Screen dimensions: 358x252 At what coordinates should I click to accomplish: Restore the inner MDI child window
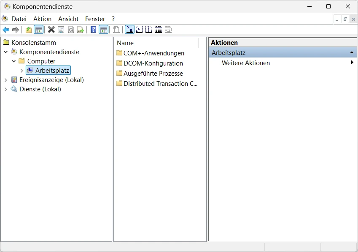pos(345,19)
